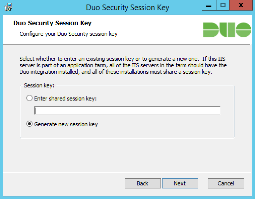Screen dimensions: 255x199
Task: Click the red X close icon
Action: coord(241,5)
